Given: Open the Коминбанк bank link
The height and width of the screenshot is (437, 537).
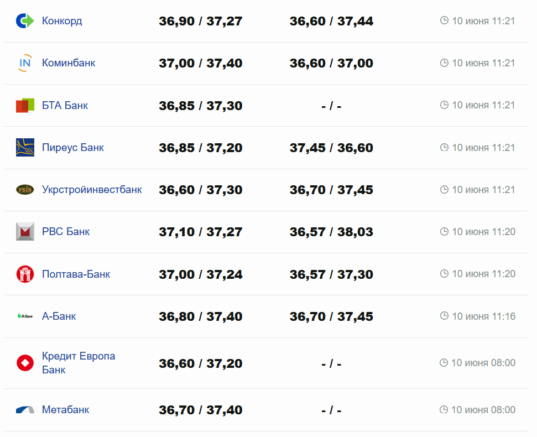Looking at the screenshot, I should [x=69, y=63].
